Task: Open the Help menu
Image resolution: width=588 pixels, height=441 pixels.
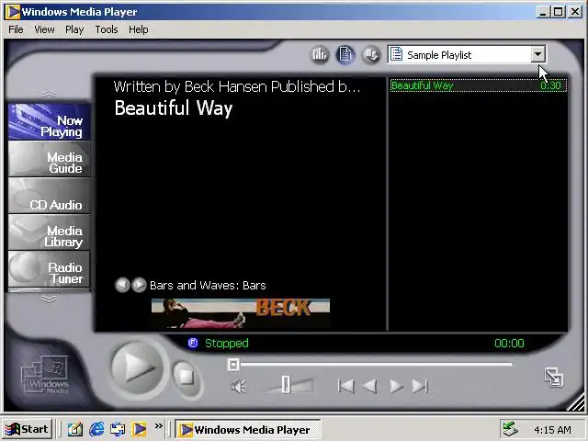Action: (139, 29)
